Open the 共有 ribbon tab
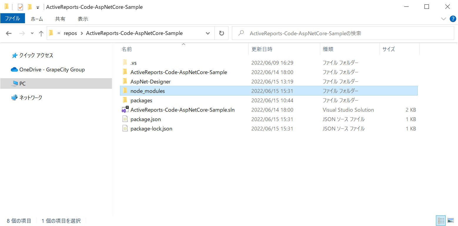 coord(60,19)
